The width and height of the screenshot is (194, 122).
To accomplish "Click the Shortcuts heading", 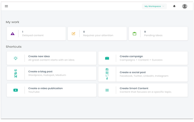I will (13, 46).
